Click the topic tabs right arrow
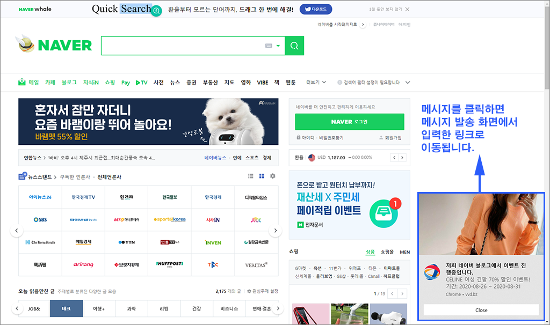The height and width of the screenshot is (325, 550). click(x=278, y=308)
